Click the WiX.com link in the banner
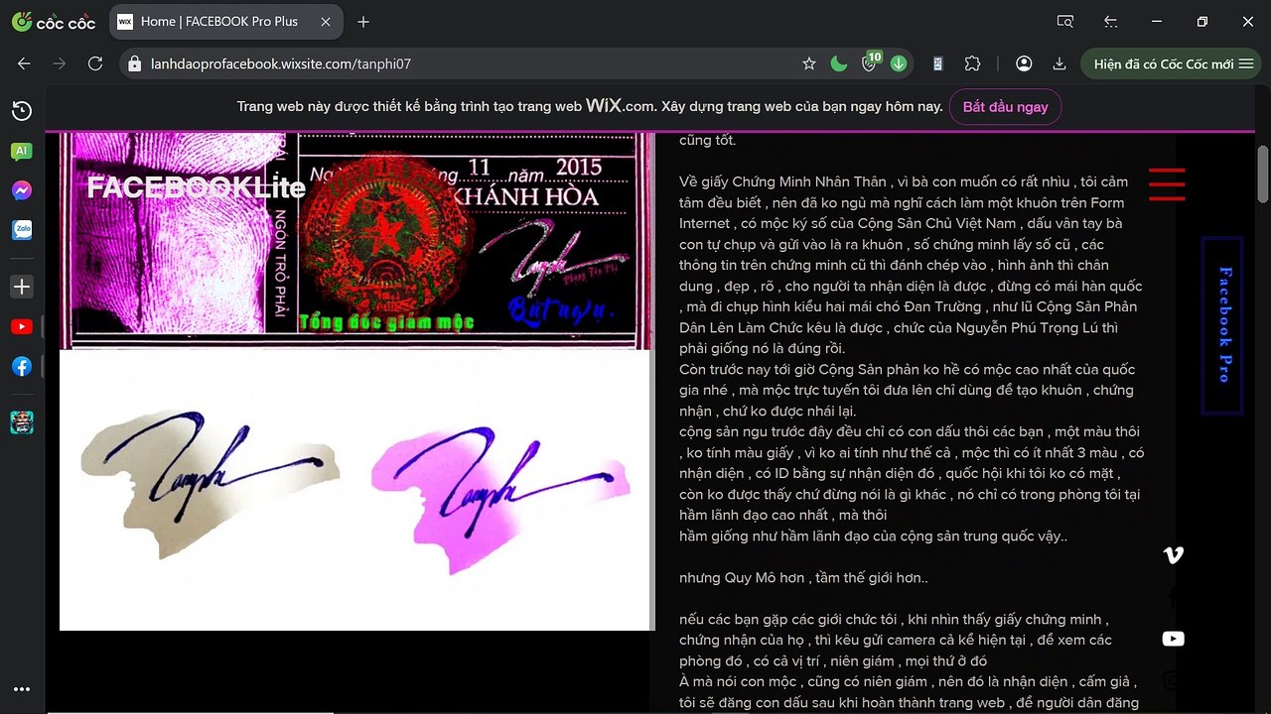1271x714 pixels. (x=622, y=105)
